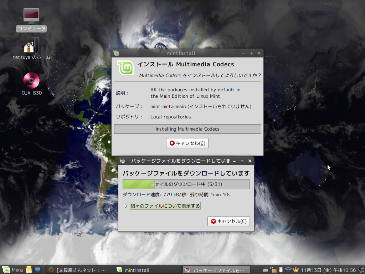Click the インストール Multimedia Codecs heading

(x=186, y=64)
